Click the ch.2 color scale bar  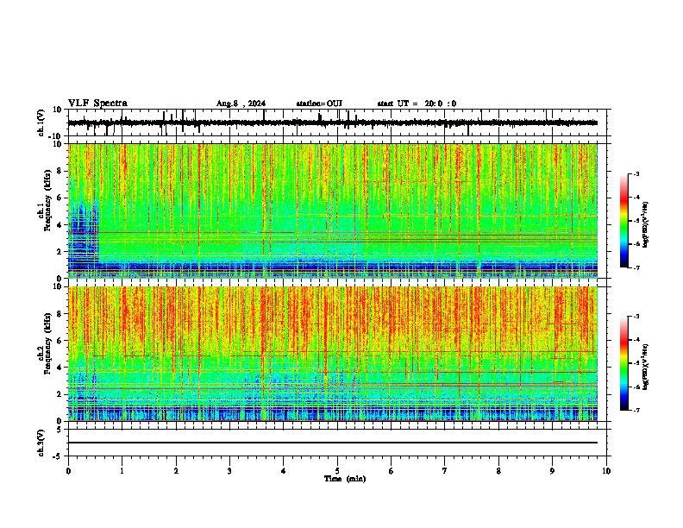[x=623, y=363]
